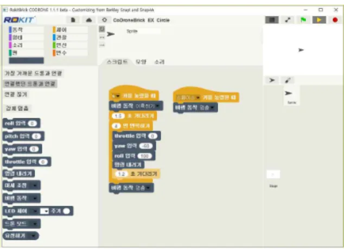Image resolution: width=344 pixels, height=249 pixels.
Task: Pause all scripts with the yellow button
Action: (x=319, y=20)
